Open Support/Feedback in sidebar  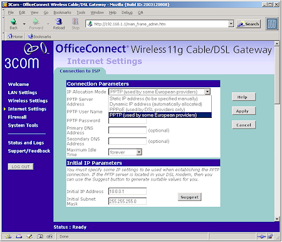[x=29, y=151]
